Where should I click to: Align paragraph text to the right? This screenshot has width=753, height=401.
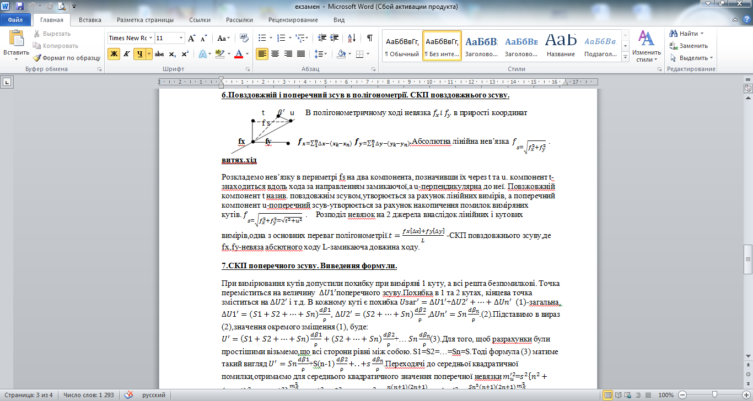288,54
